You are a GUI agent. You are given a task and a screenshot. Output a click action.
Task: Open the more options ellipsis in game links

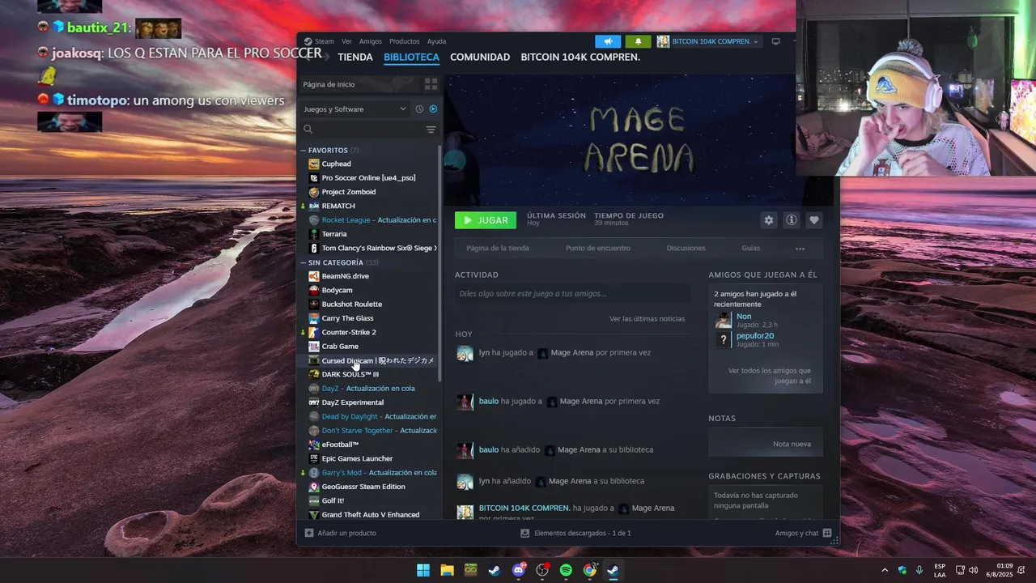(x=800, y=249)
